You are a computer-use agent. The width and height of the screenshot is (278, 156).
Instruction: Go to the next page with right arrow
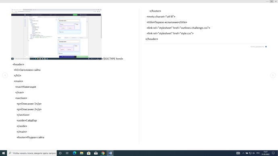[x=273, y=75]
